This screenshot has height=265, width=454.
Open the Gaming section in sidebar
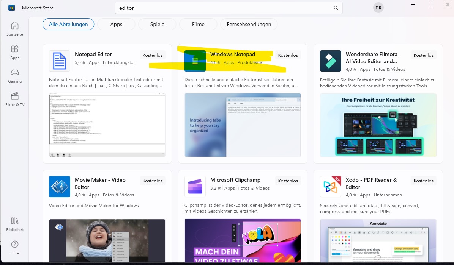[15, 76]
